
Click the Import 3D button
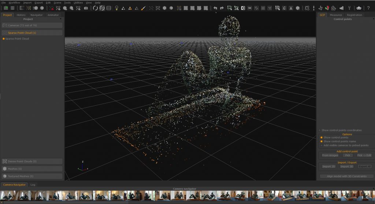coord(346,166)
